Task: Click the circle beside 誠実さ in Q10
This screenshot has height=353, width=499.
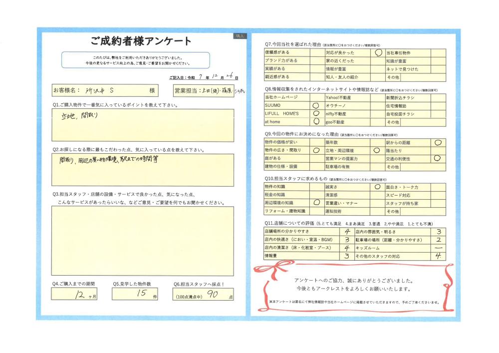Action: [378, 187]
